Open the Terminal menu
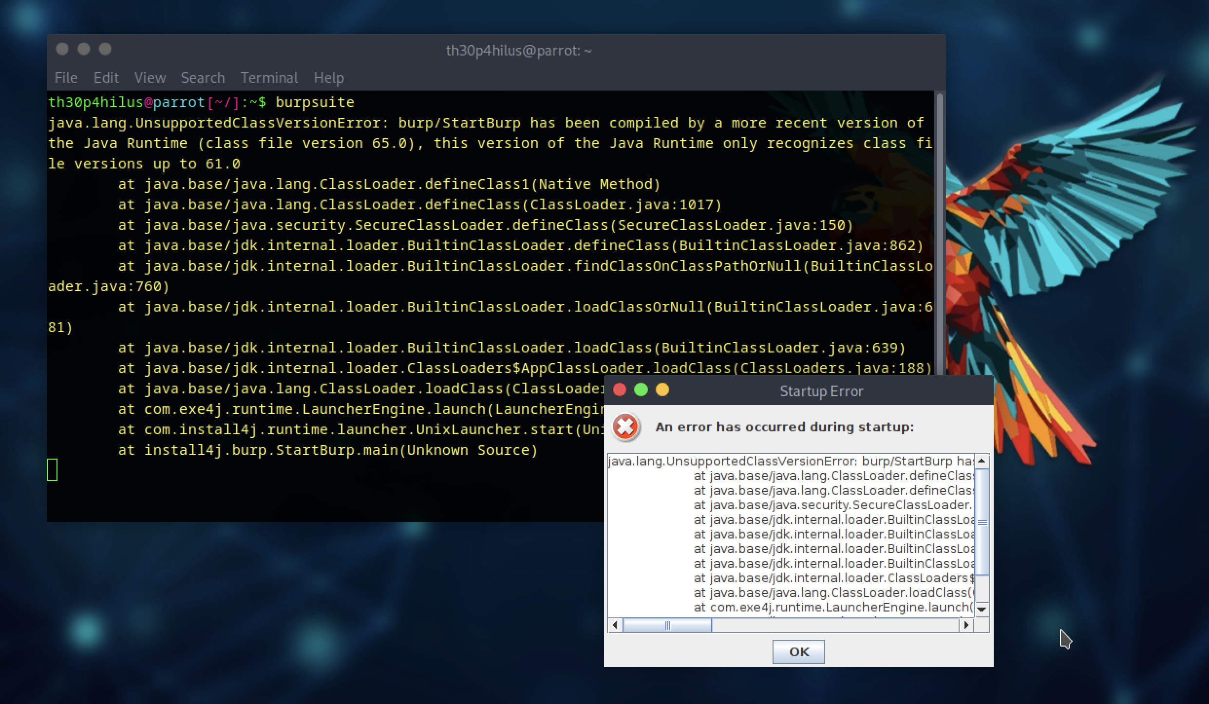 (269, 78)
